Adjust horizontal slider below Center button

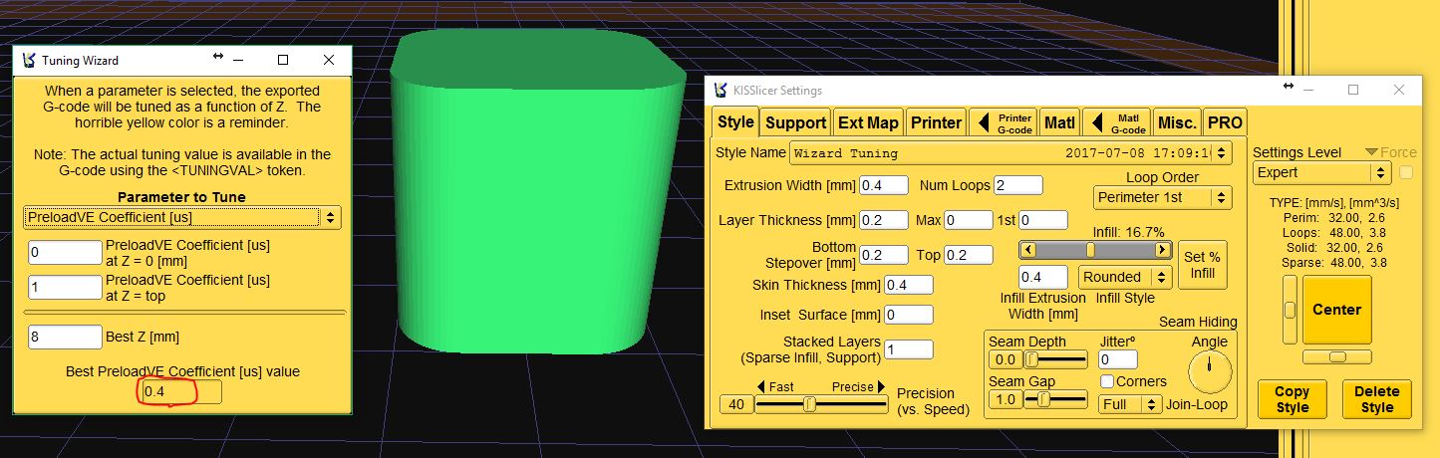click(1337, 356)
